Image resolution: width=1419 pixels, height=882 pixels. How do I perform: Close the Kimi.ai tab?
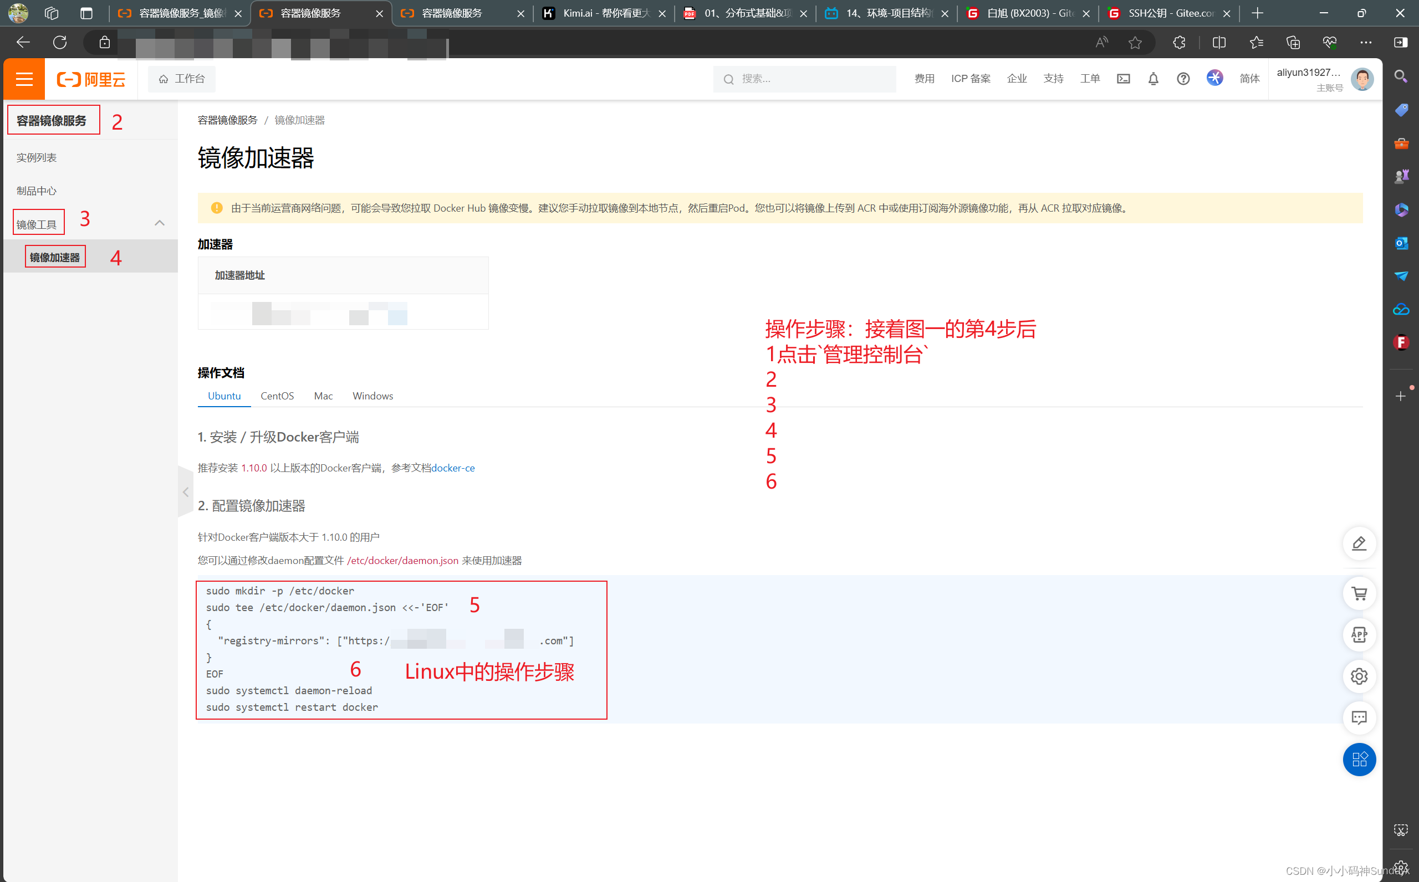662,13
